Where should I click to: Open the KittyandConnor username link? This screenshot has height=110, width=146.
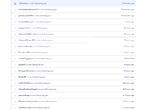pos(26,71)
